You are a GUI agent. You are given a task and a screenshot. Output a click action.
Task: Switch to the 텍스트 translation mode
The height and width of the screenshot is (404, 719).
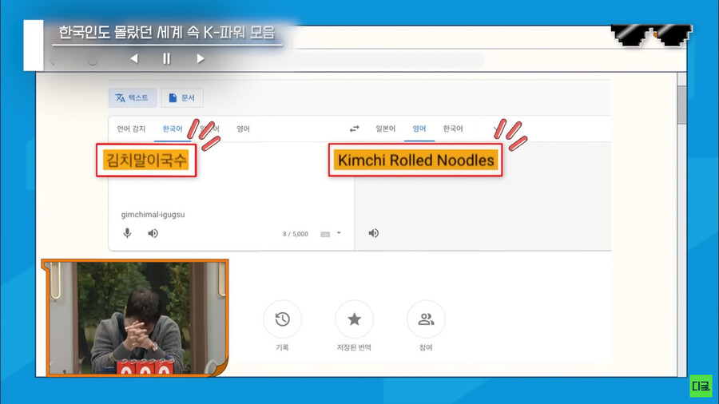[133, 98]
